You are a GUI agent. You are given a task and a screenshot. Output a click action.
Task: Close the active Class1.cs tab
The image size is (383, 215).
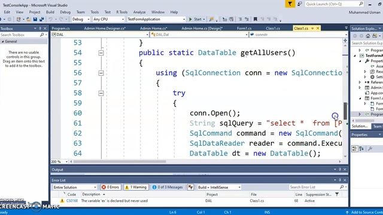point(318,28)
